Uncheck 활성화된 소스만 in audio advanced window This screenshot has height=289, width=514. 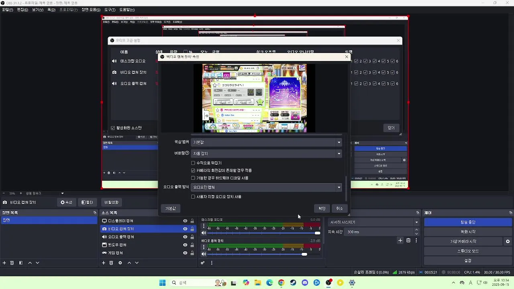pyautogui.click(x=113, y=128)
